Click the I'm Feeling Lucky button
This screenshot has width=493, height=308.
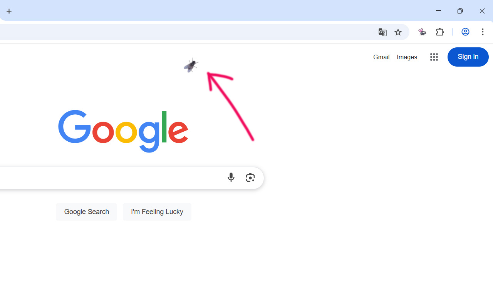coord(157,212)
